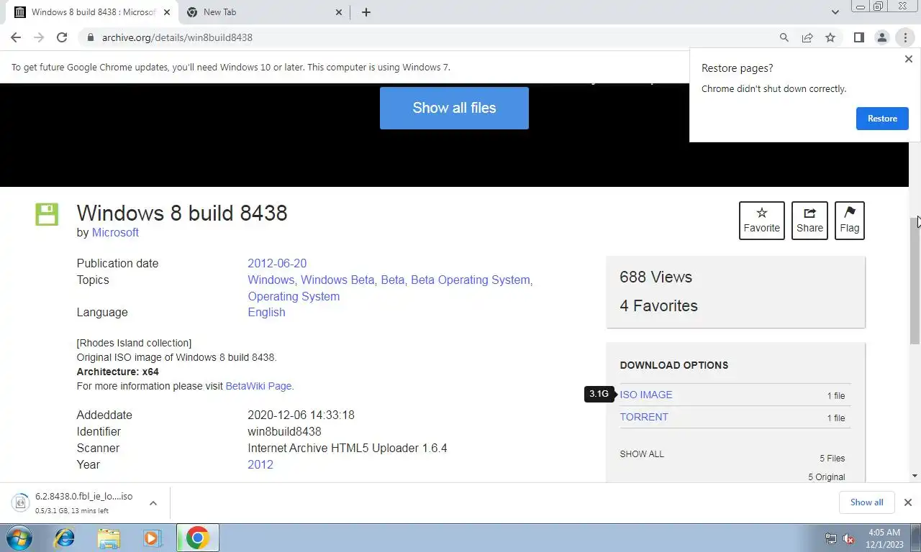Viewport: 921px width, 552px height.
Task: Click the 4 Favorites text
Action: click(x=658, y=305)
